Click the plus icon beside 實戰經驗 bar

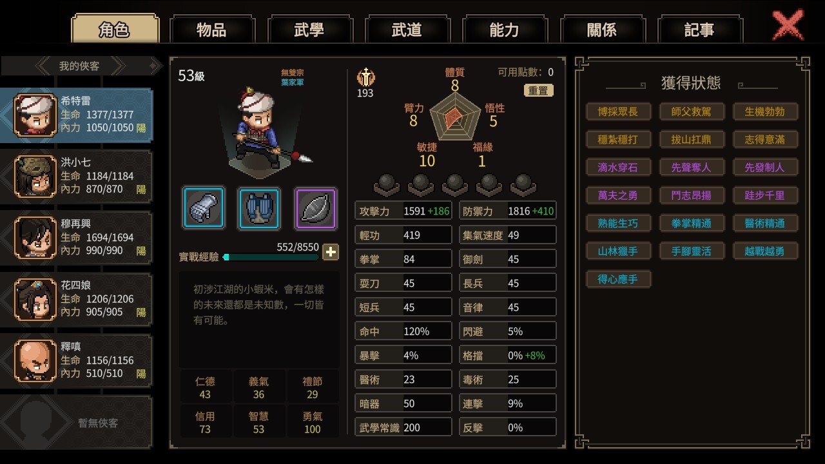pos(331,252)
